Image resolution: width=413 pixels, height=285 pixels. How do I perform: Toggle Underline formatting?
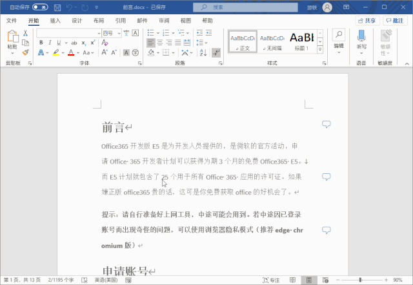(x=59, y=43)
